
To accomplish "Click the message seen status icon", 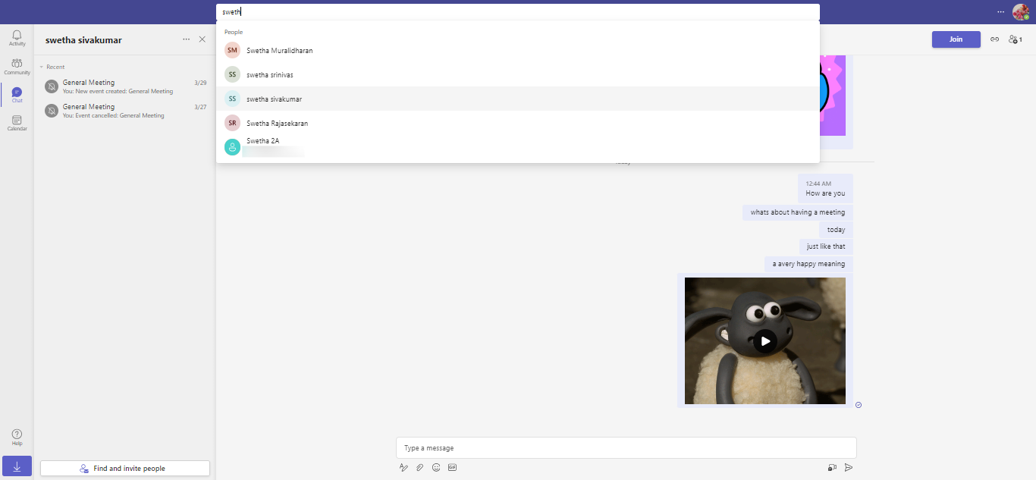I will pyautogui.click(x=859, y=405).
